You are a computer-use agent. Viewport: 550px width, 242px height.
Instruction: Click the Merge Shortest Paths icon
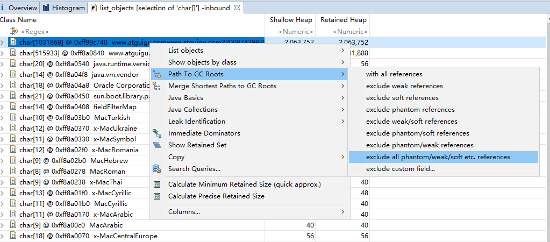click(x=157, y=86)
